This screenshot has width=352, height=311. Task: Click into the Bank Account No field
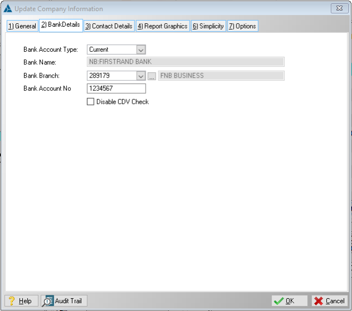click(116, 89)
